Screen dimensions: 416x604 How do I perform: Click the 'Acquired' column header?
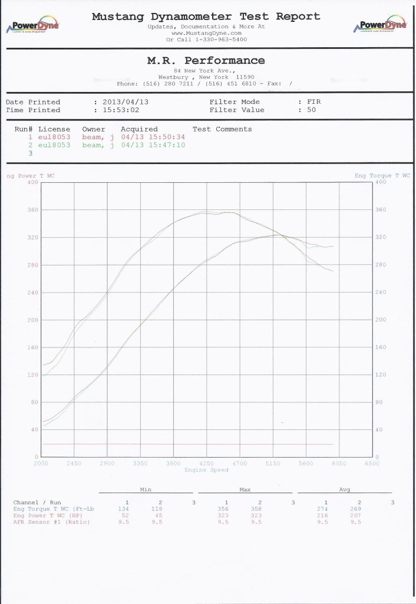139,129
